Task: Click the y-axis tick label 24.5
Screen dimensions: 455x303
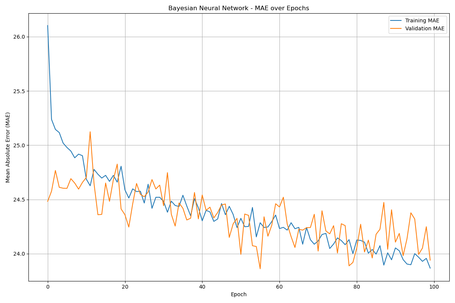Action: [20, 200]
